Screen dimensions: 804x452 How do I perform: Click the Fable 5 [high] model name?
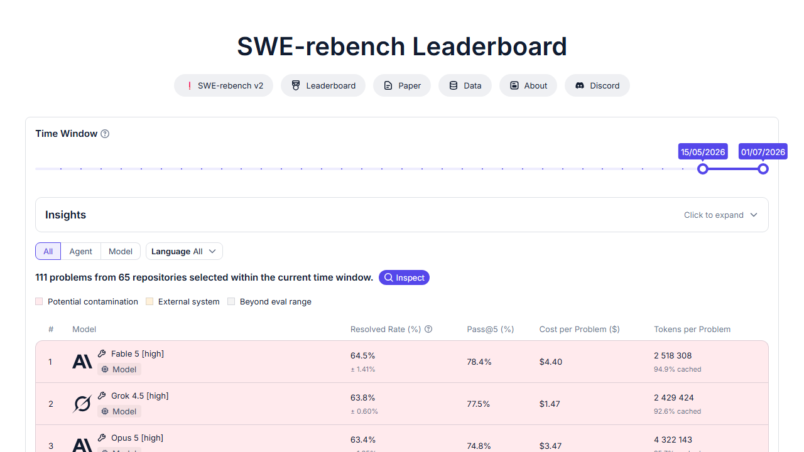pos(138,353)
